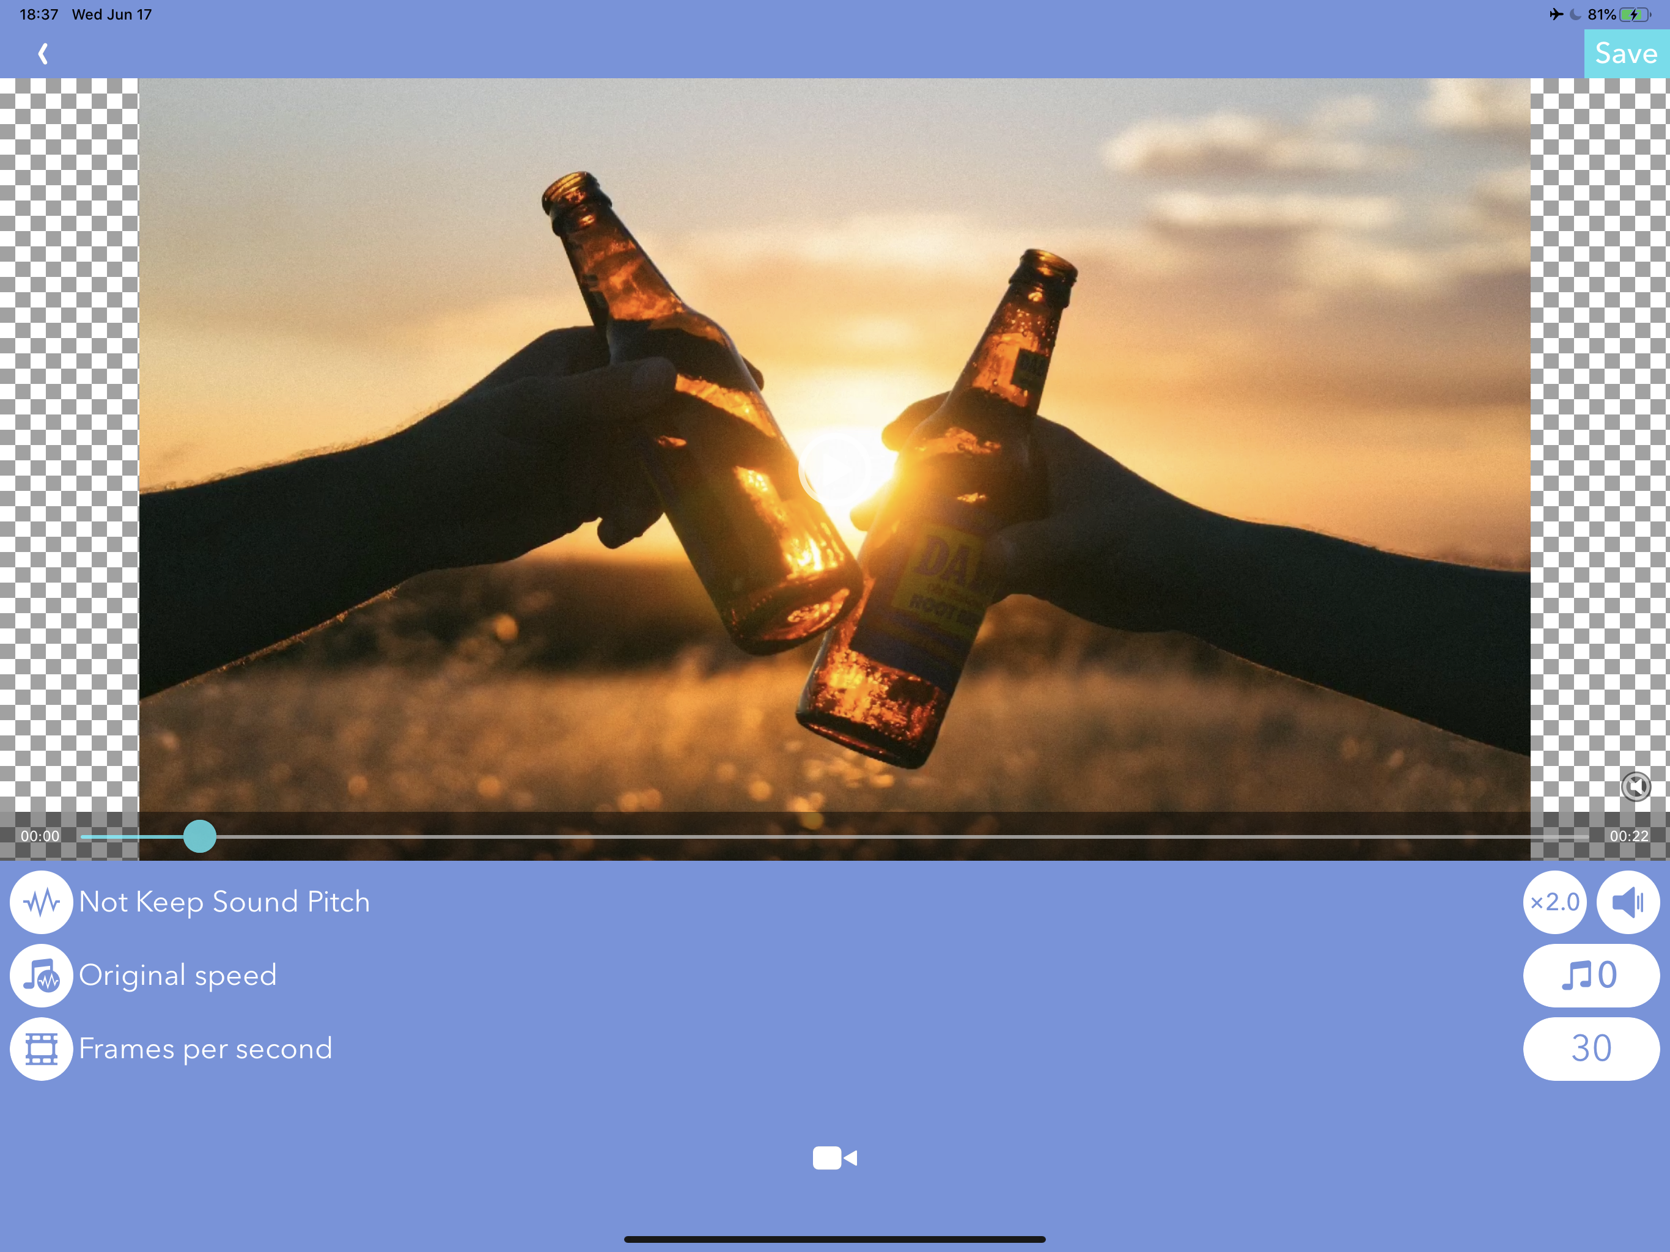Click the film strip frames icon
The width and height of the screenshot is (1670, 1252).
coord(42,1048)
